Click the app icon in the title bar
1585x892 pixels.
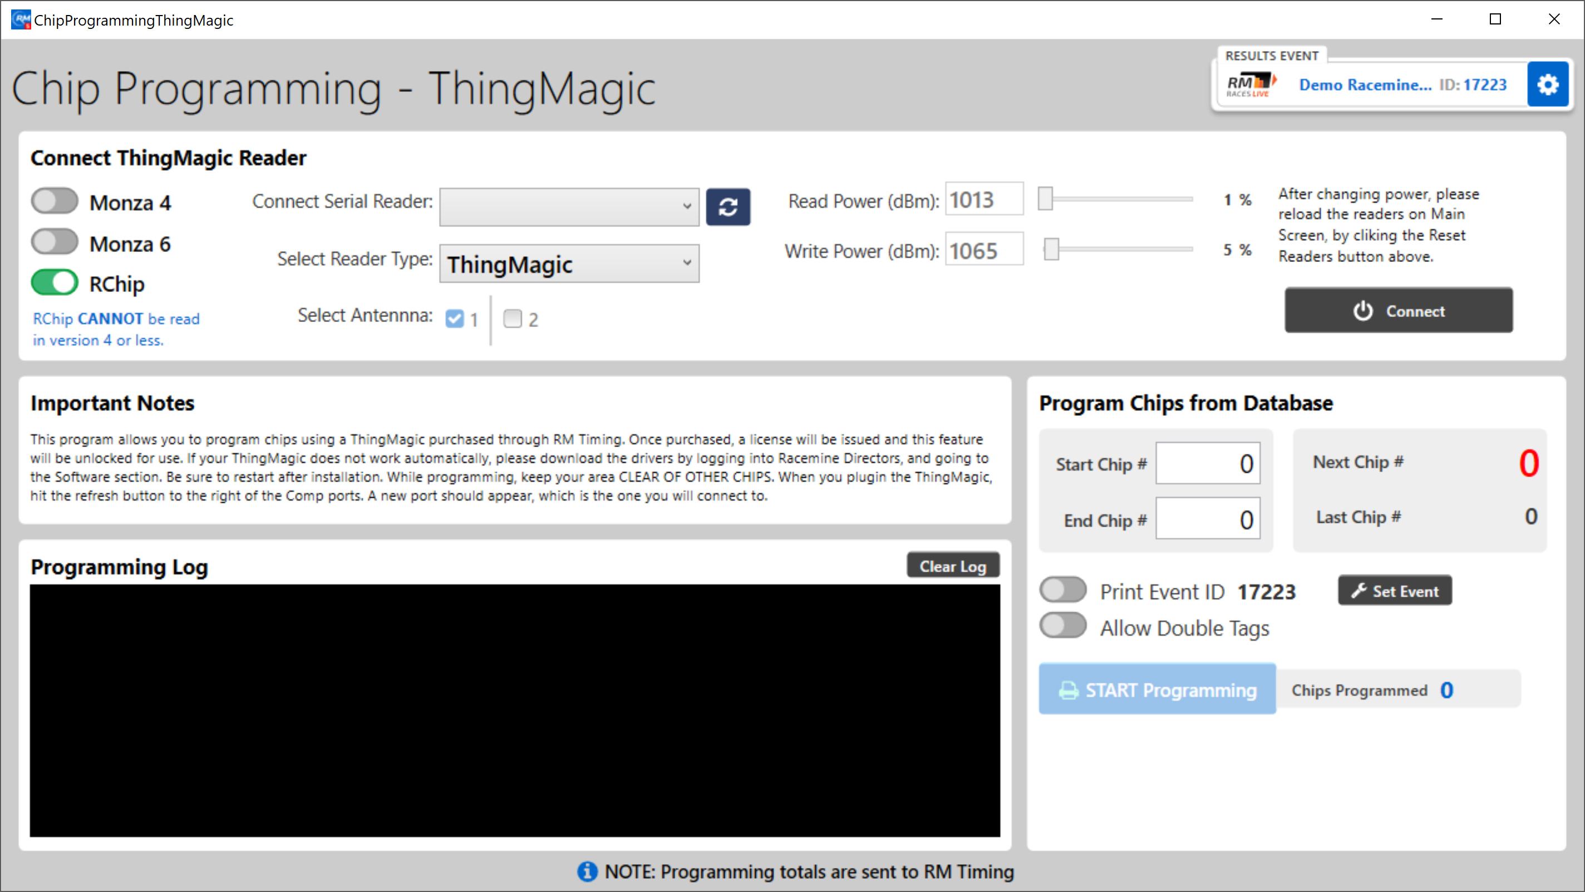[x=20, y=19]
